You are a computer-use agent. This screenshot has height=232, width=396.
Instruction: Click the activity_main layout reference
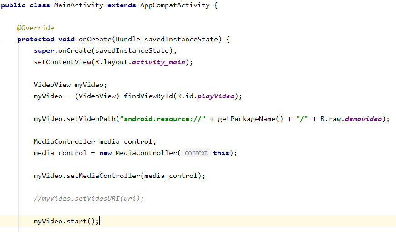pos(158,62)
